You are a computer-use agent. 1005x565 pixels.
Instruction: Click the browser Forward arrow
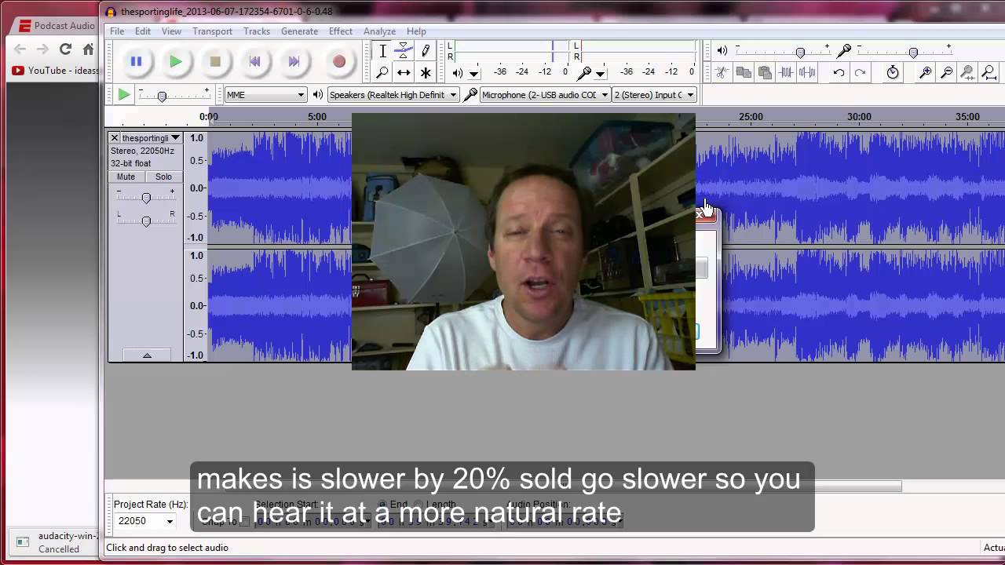pyautogui.click(x=42, y=49)
